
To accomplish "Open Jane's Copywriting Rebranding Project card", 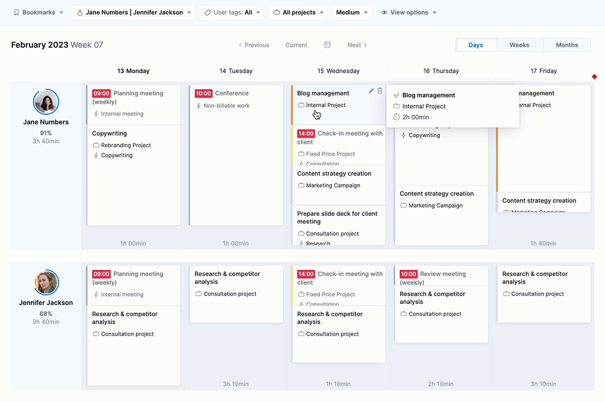I will tap(133, 176).
